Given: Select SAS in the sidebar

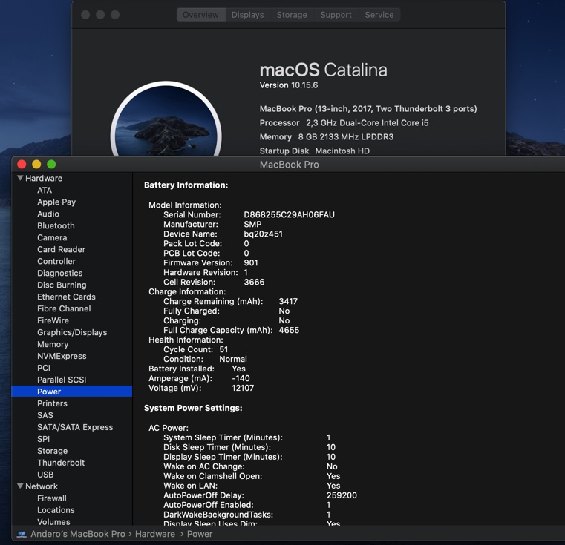Looking at the screenshot, I should (45, 415).
